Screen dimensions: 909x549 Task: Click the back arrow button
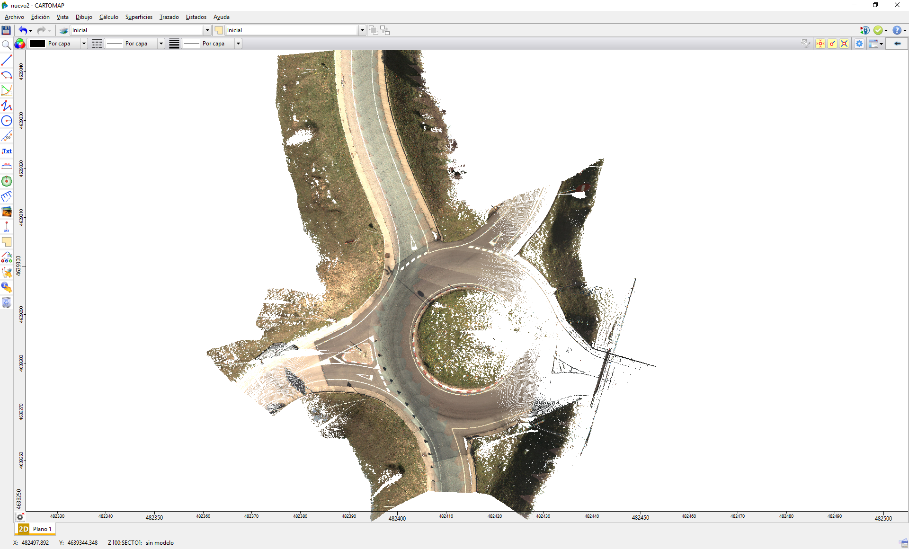[897, 44]
